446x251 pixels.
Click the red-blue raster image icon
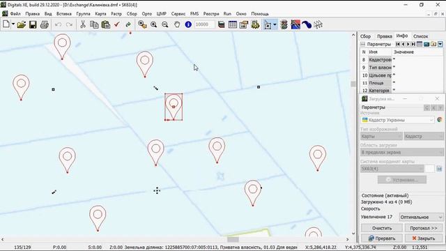tap(295, 25)
